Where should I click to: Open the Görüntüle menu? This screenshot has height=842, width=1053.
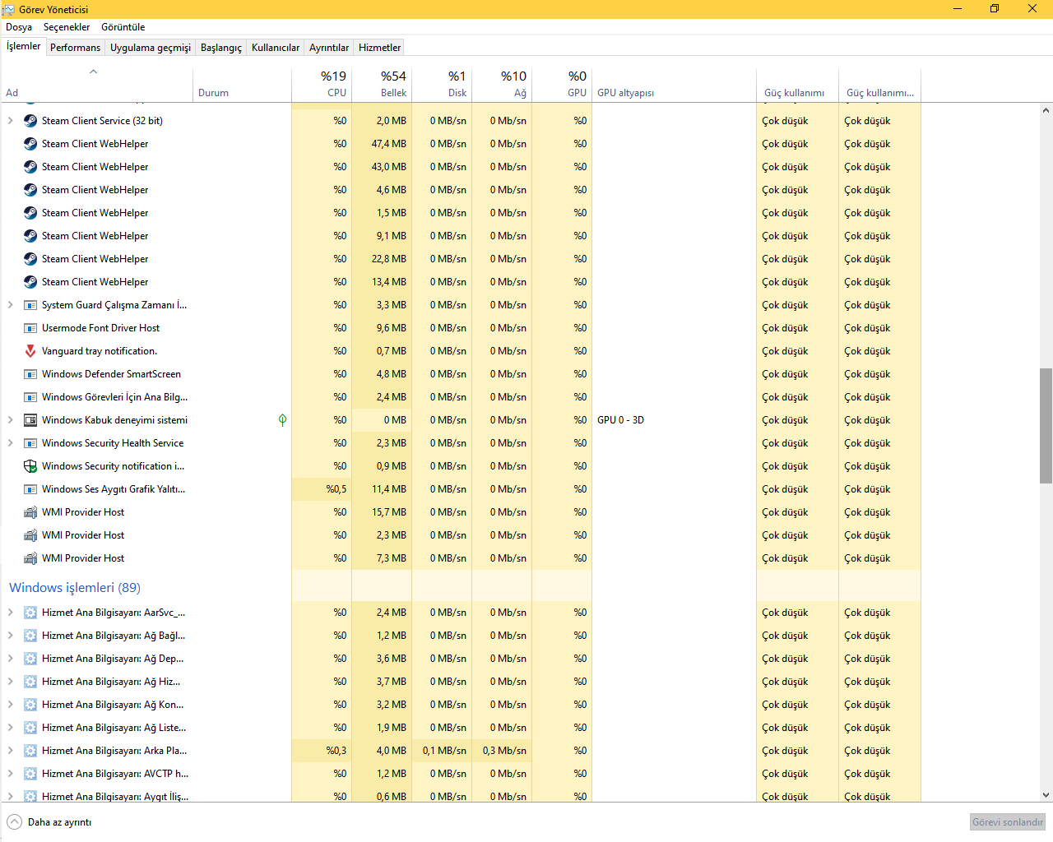123,27
